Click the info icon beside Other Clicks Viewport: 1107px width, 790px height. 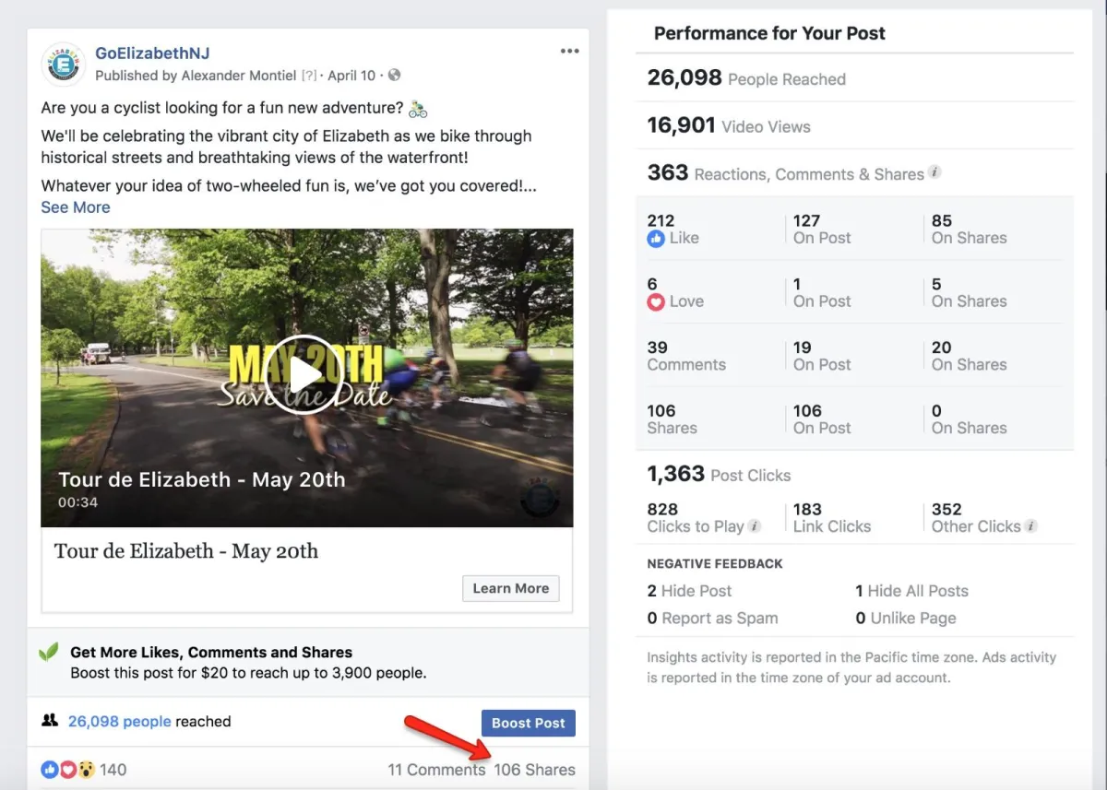click(1031, 526)
